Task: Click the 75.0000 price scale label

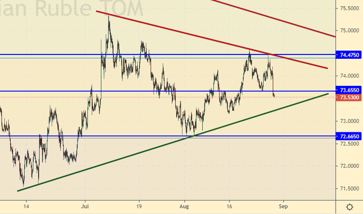Action: (x=349, y=30)
